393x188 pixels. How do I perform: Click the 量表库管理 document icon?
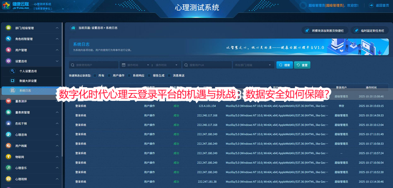click(x=8, y=112)
